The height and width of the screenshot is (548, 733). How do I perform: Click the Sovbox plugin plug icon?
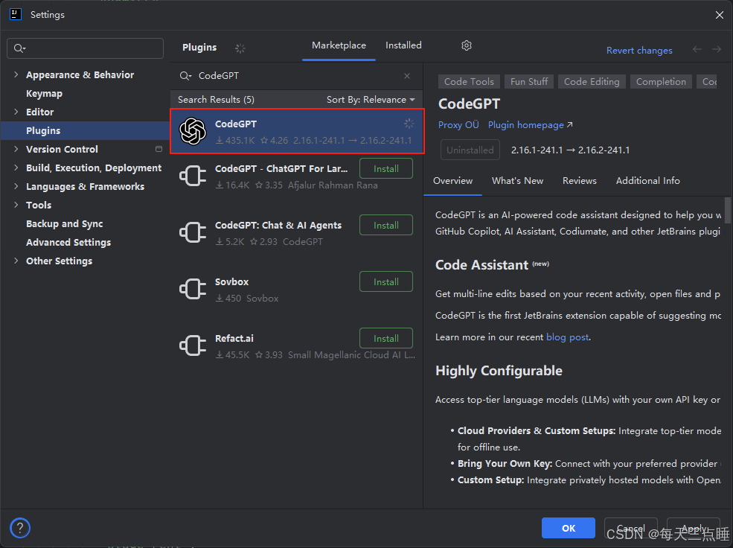click(x=193, y=289)
